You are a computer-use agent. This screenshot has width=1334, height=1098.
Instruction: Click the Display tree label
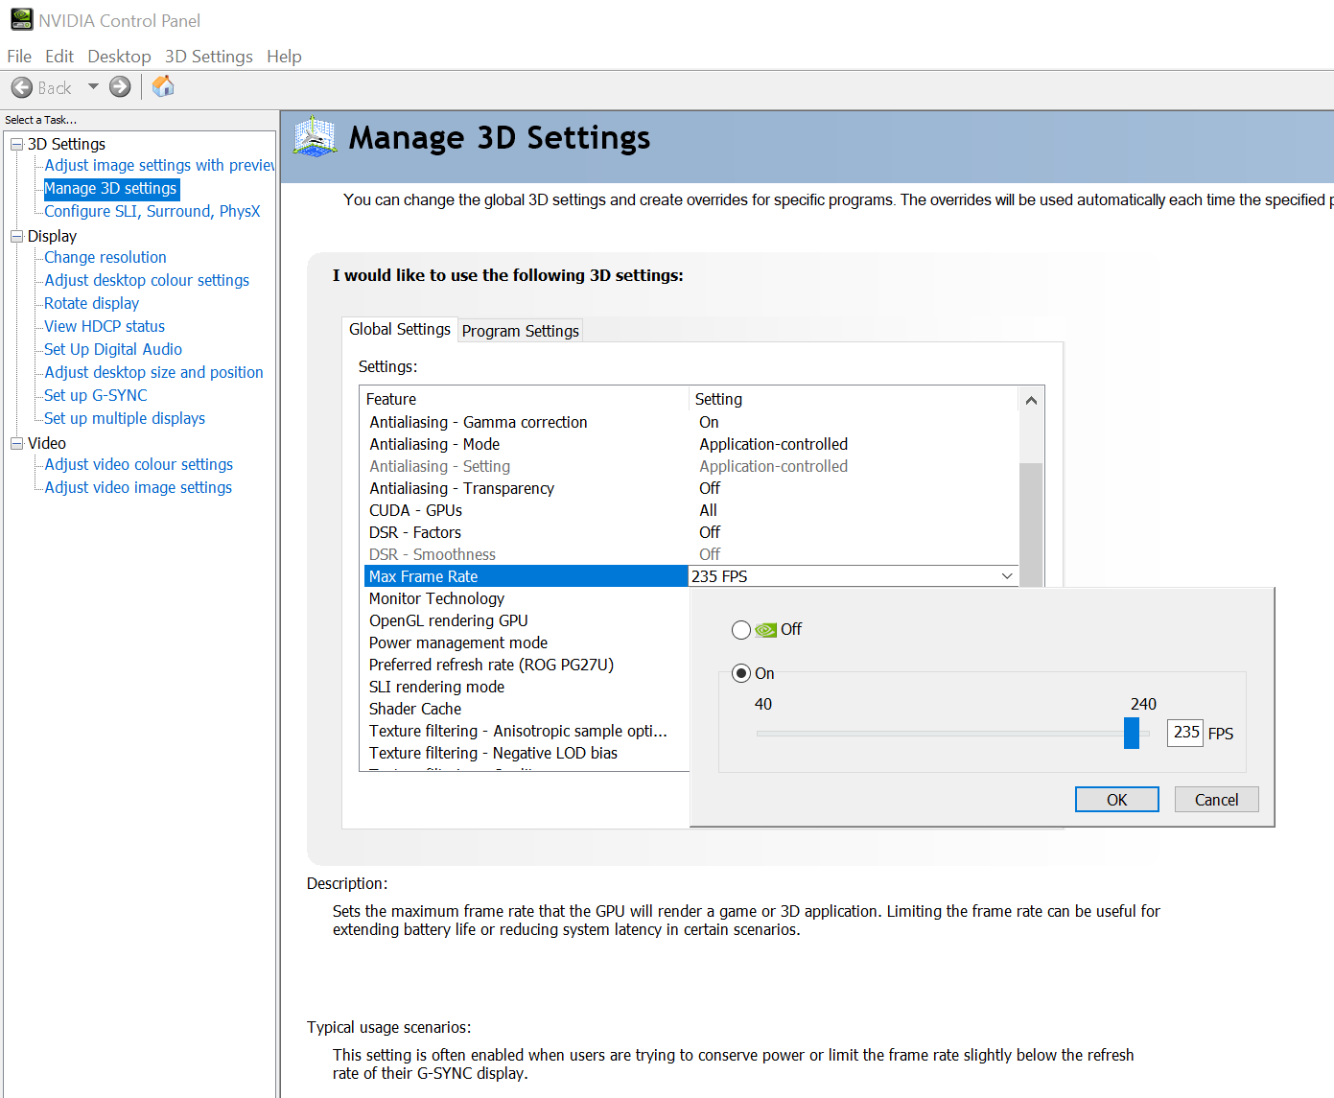tap(52, 236)
